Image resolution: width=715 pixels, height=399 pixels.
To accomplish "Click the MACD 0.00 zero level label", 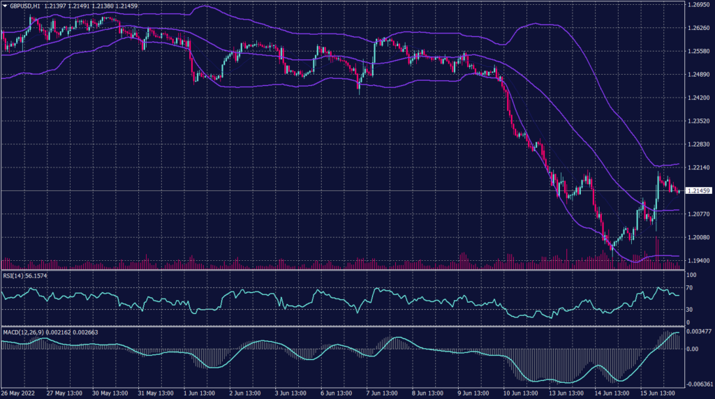I will (692, 349).
